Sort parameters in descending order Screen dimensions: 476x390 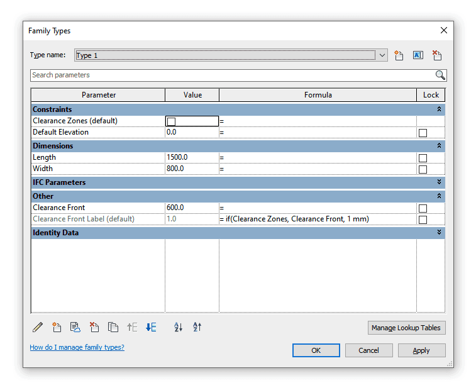tap(197, 327)
